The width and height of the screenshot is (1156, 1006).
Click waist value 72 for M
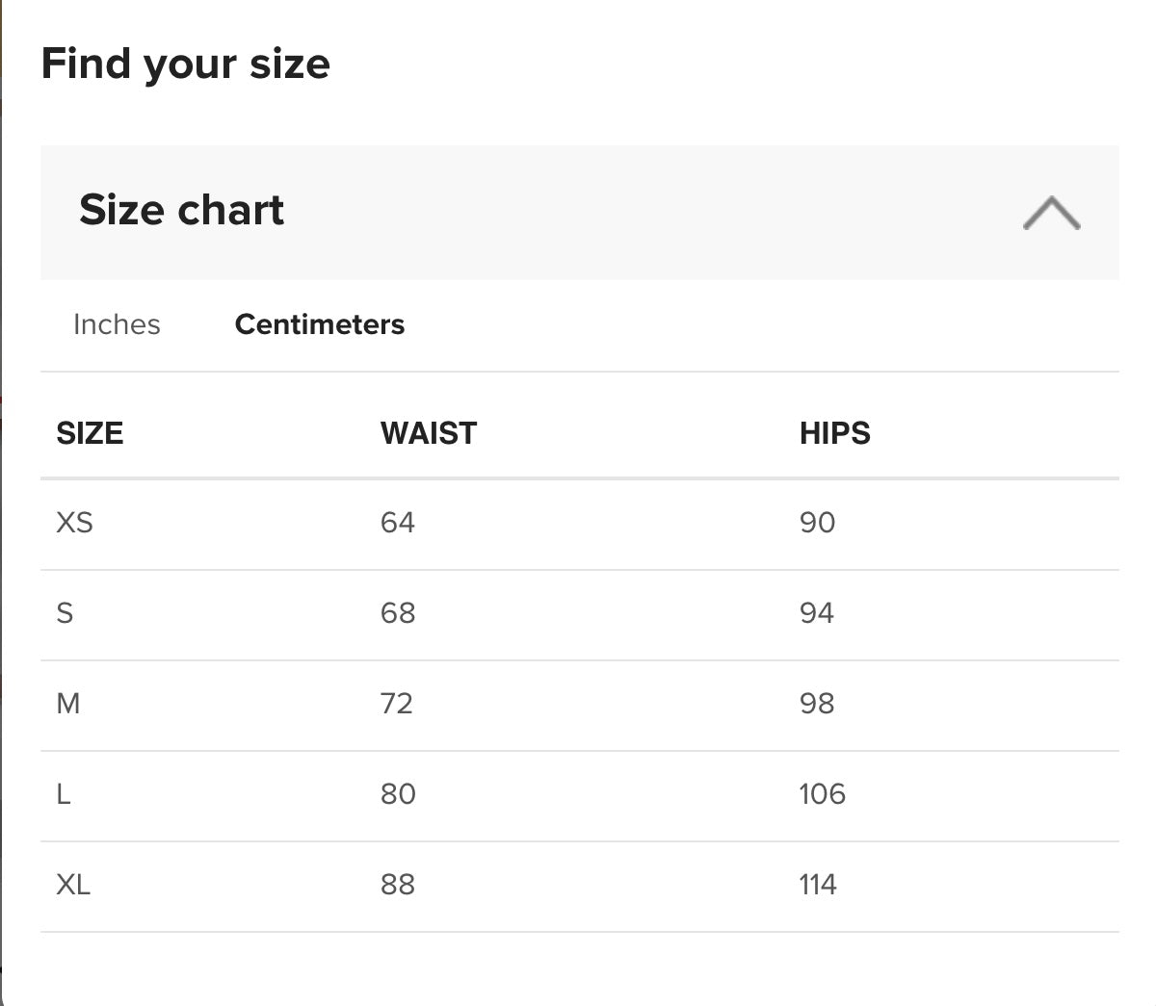coord(396,704)
